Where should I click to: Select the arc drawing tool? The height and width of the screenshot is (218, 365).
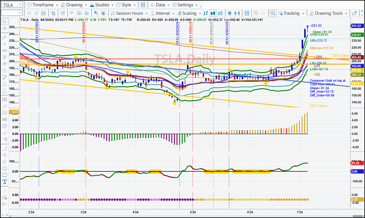coord(5,148)
